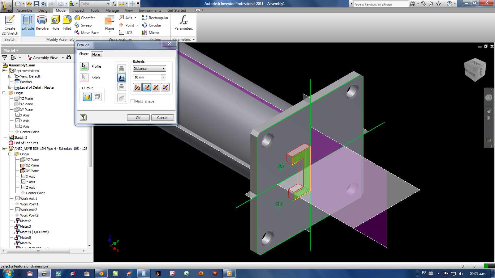Open Circular pattern tool
The width and height of the screenshot is (495, 278).
(152, 25)
